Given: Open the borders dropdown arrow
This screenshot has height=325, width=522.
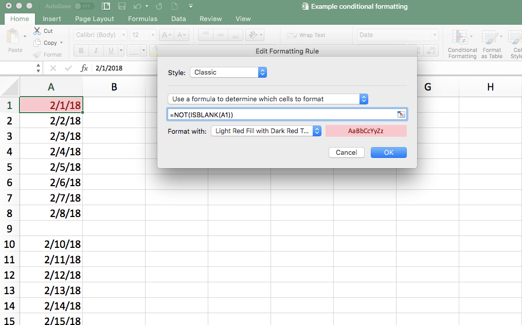Looking at the screenshot, I should point(143,50).
